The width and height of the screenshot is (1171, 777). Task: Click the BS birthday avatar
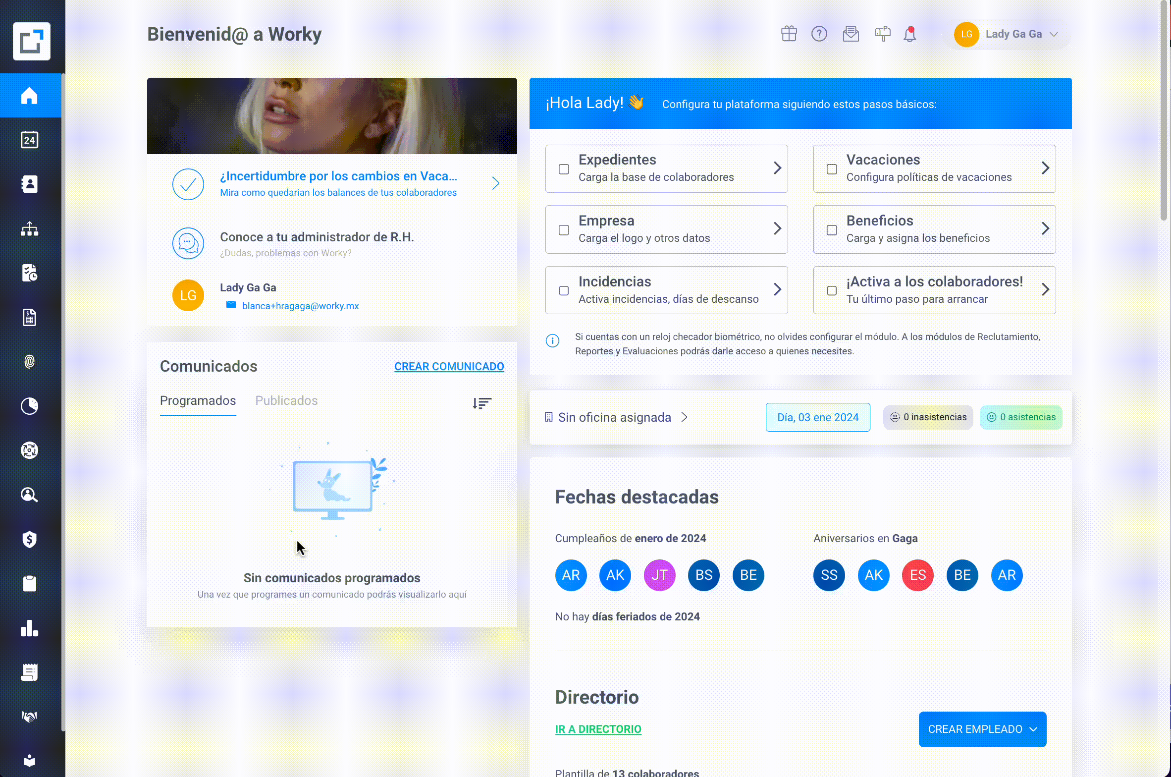(704, 575)
